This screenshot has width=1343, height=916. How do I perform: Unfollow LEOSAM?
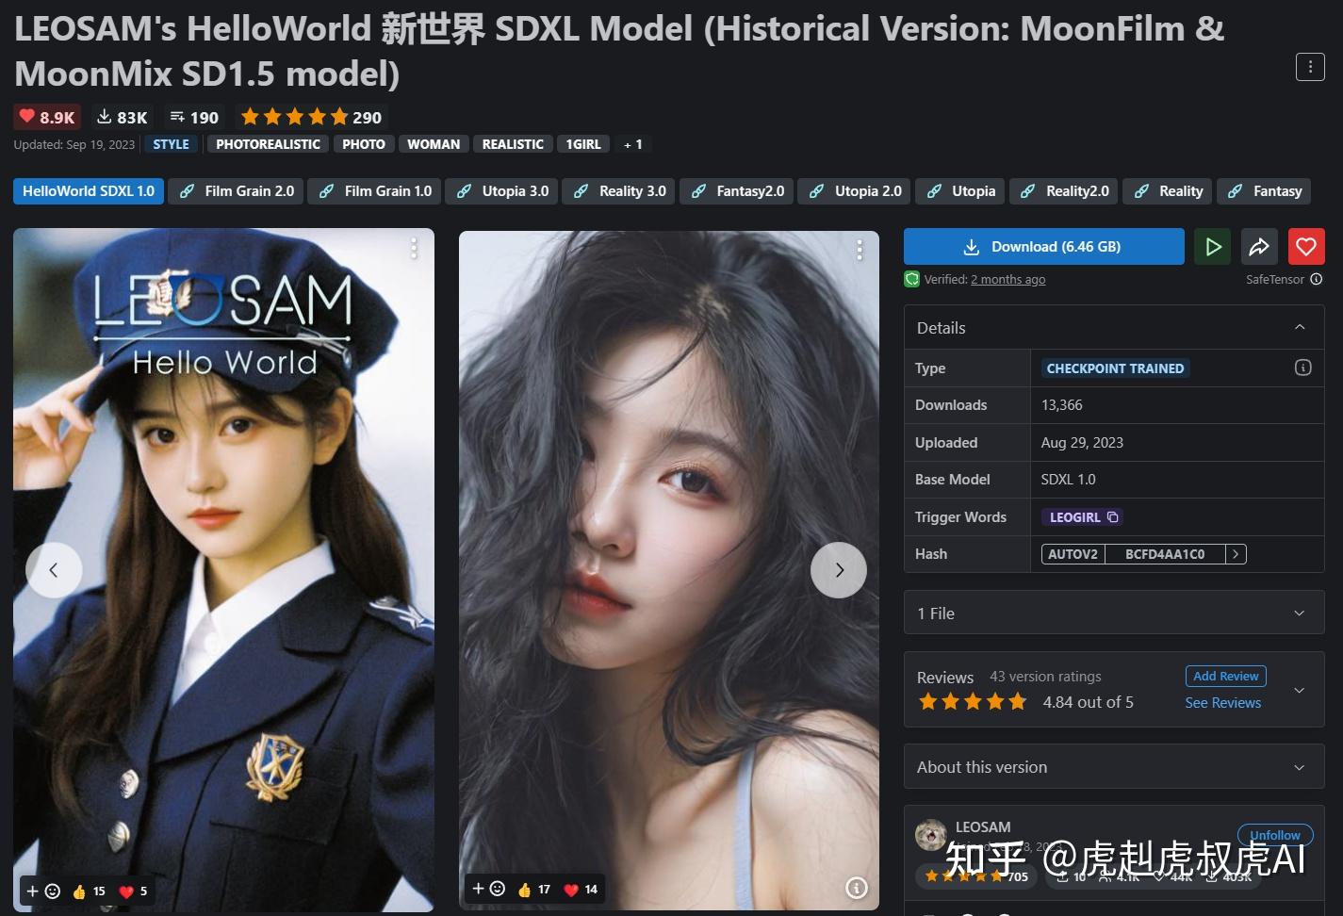tap(1274, 835)
